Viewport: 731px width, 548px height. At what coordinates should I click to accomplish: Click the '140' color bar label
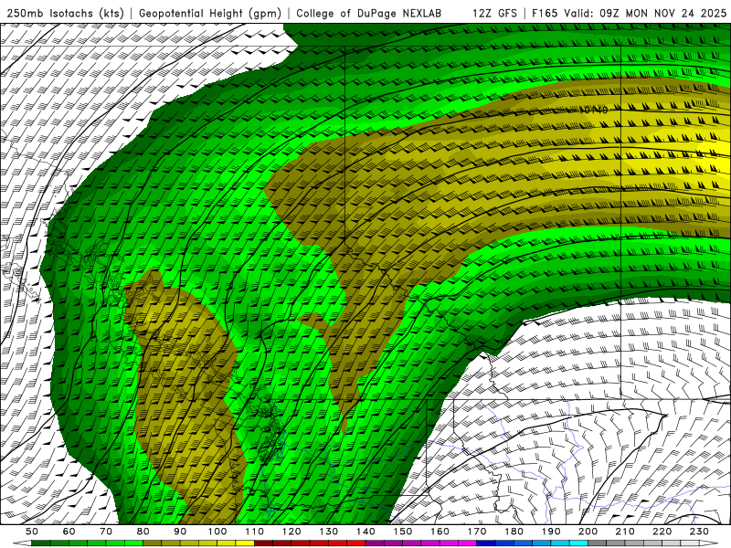[365, 532]
